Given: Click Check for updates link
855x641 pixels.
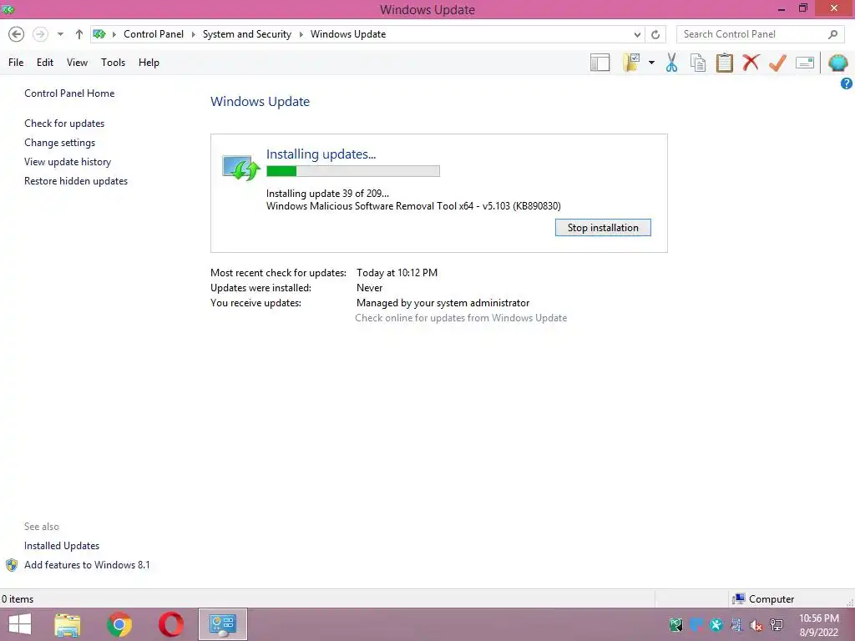Looking at the screenshot, I should (x=64, y=124).
